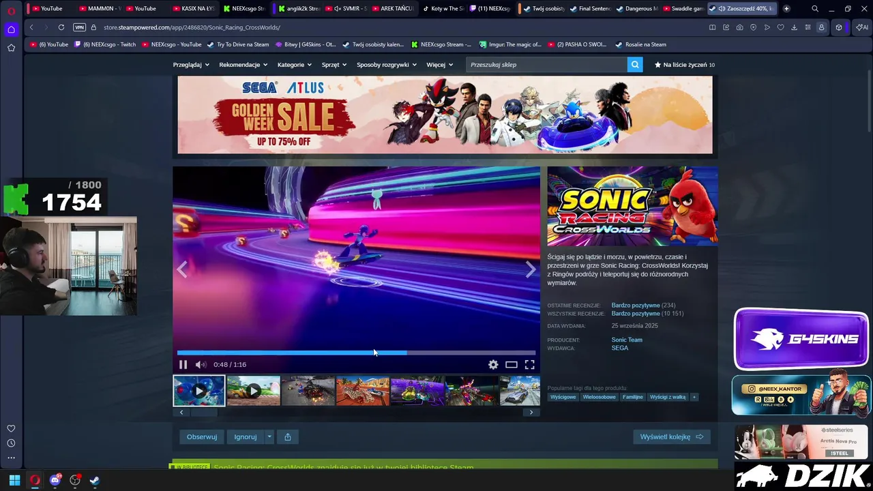873x491 pixels.
Task: Open the Opera AI button
Action: [x=862, y=27]
